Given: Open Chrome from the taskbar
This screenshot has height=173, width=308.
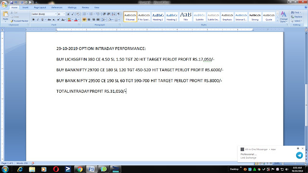Looking at the screenshot, I should (x=80, y=169).
